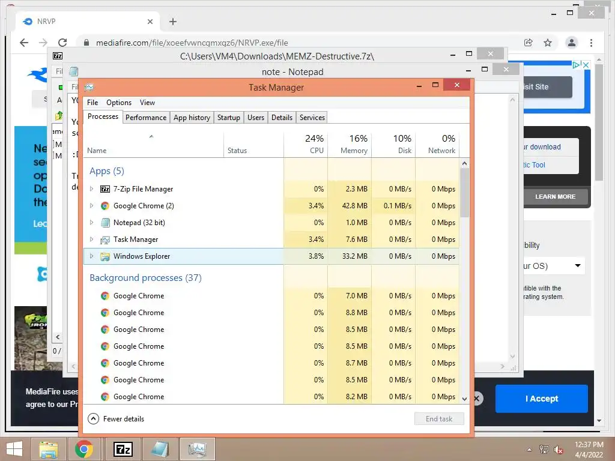
Task: Expand the Google Chrome (2) process group
Action: [91, 206]
